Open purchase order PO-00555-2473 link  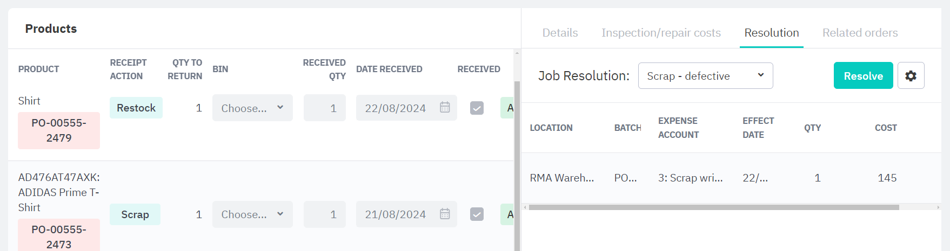(x=59, y=236)
